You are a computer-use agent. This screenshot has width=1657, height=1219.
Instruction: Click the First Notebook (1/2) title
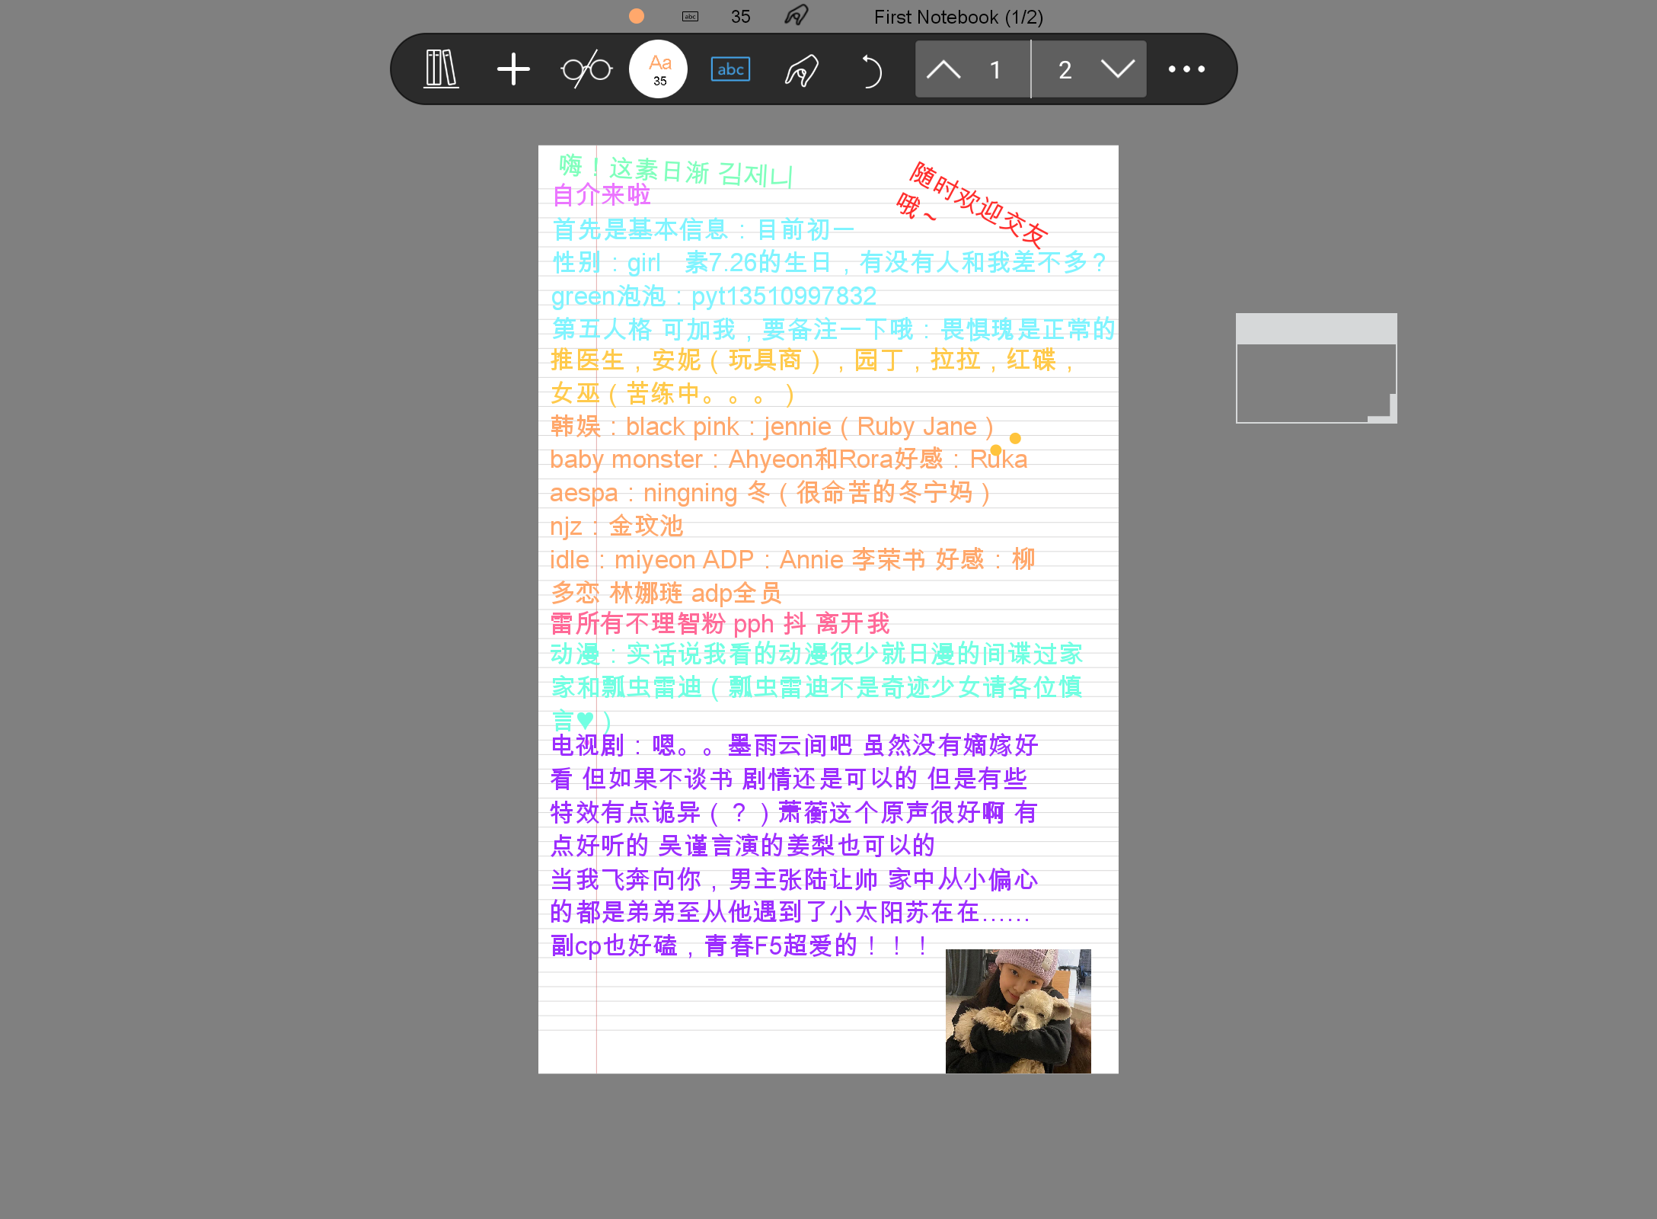pos(958,17)
